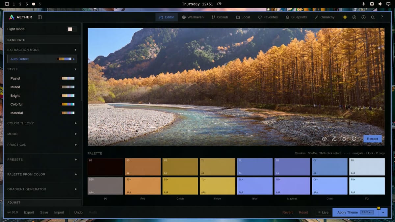Open the GitHub tab

point(220,17)
